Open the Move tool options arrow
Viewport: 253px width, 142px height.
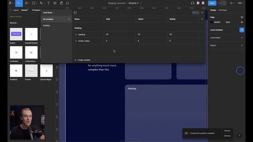click(x=21, y=3)
